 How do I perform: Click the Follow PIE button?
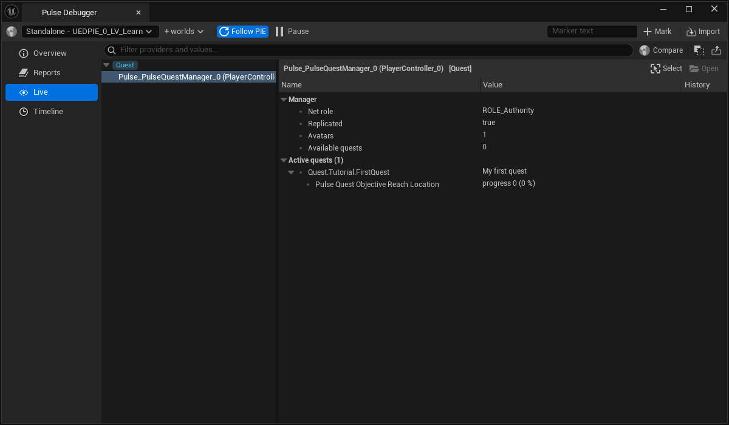pos(242,32)
